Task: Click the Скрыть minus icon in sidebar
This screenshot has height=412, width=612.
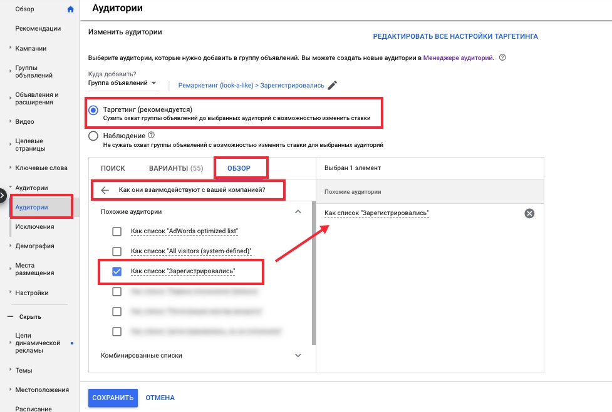Action: coord(10,317)
